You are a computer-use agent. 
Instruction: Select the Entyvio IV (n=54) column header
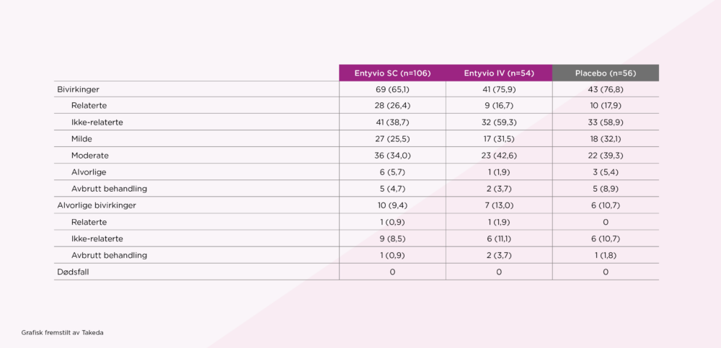[x=499, y=73]
